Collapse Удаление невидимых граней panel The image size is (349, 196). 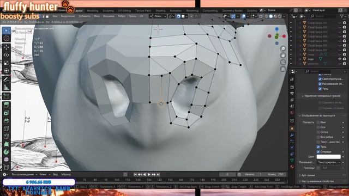(322, 96)
